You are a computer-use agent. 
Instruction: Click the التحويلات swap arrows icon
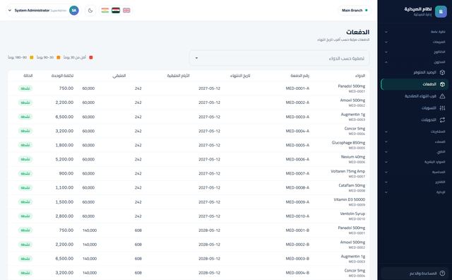point(442,119)
